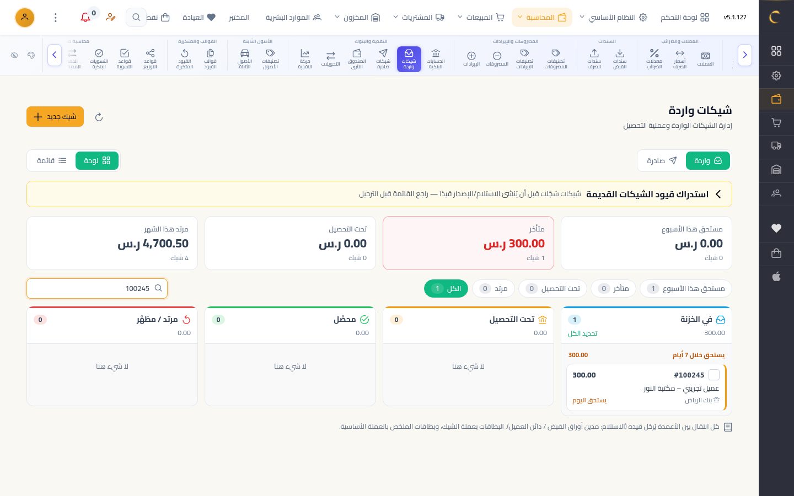Viewport: 794px width, 496px height.
Task: Open the شيكات صادرة toolbar icon
Action: point(383,59)
